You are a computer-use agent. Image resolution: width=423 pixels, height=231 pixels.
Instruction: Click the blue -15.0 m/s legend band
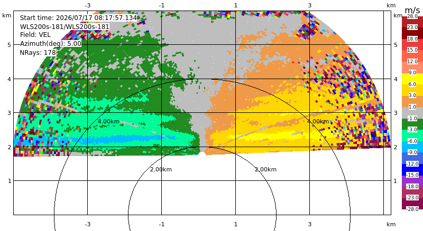point(412,170)
